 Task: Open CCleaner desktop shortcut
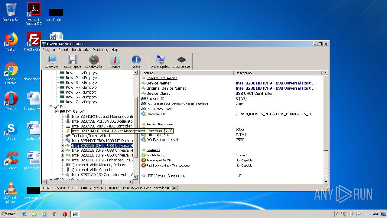(x=11, y=160)
